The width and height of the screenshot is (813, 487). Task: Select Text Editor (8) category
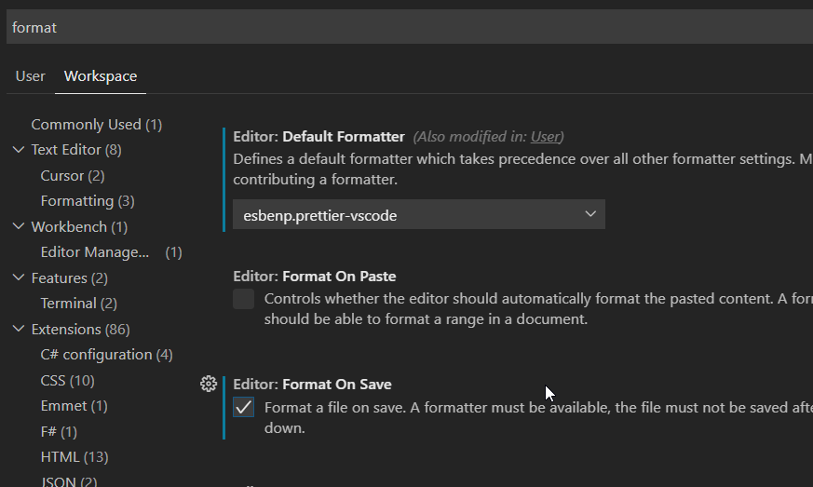[76, 150]
